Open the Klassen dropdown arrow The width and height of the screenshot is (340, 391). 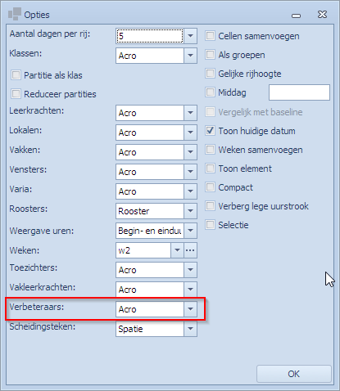click(x=190, y=56)
